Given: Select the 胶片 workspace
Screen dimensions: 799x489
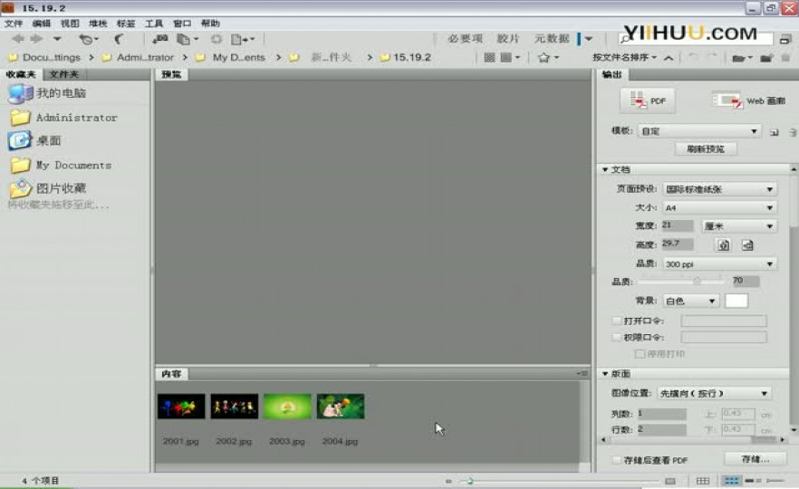Looking at the screenshot, I should (x=507, y=39).
